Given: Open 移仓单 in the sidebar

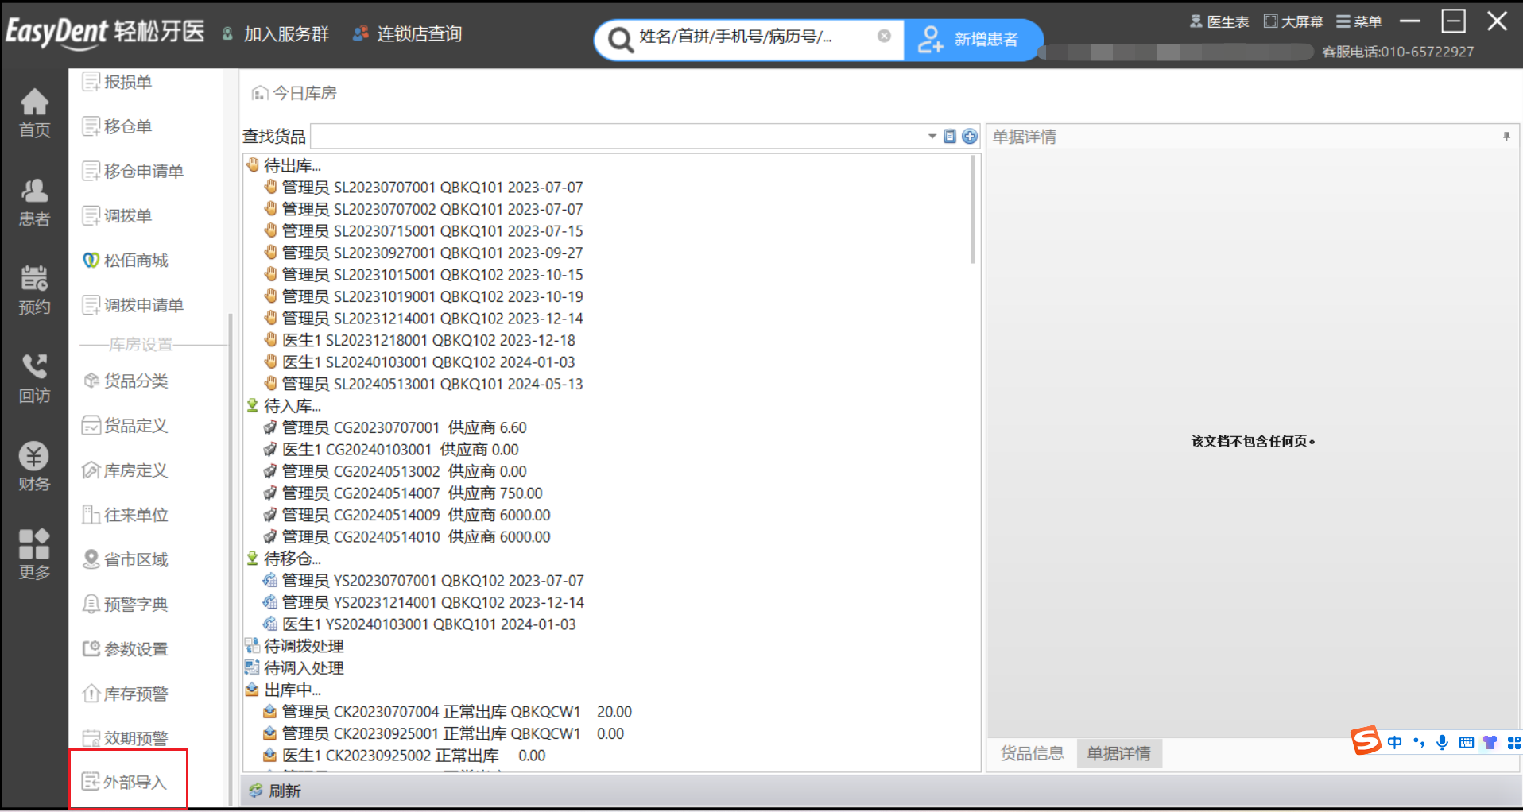Looking at the screenshot, I should pyautogui.click(x=118, y=126).
